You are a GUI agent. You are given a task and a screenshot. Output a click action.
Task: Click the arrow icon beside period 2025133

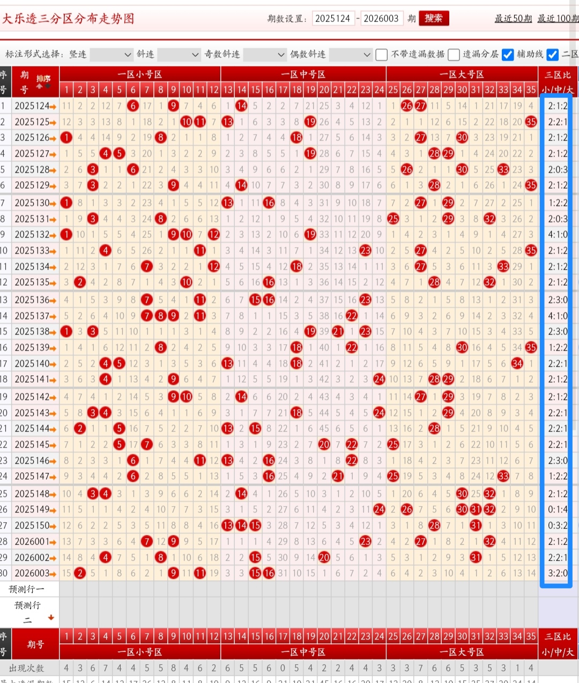pyautogui.click(x=53, y=251)
